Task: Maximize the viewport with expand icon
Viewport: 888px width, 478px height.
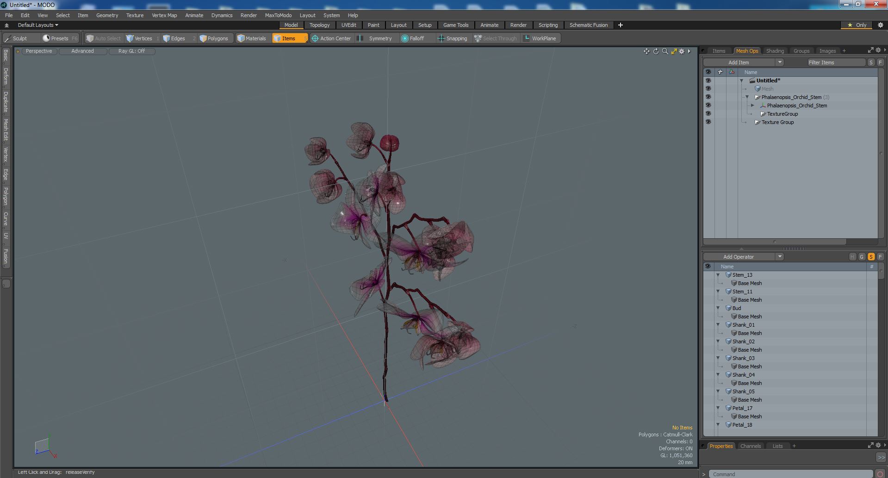Action: coord(674,51)
